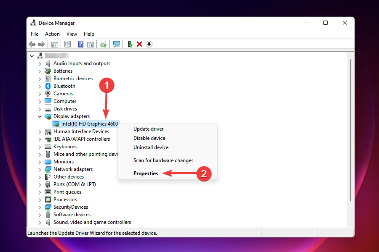Choose Properties from the context menu

coord(146,173)
